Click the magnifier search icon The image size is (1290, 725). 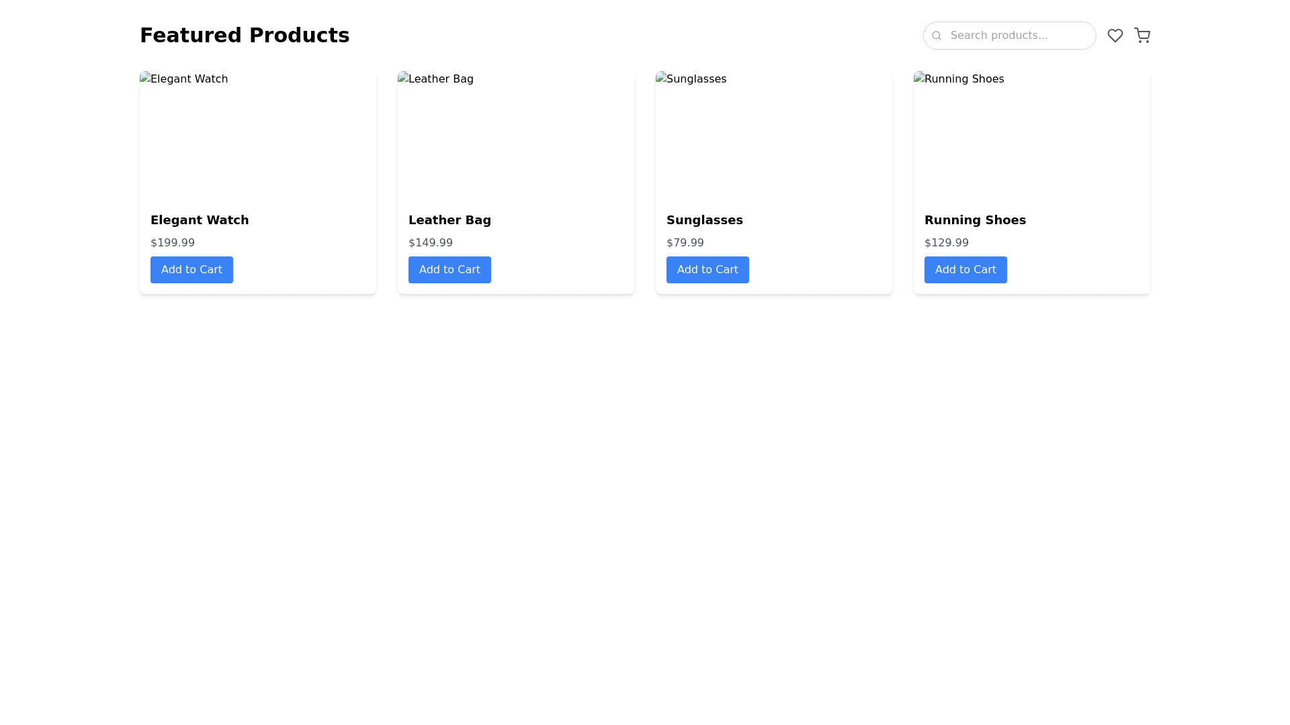point(937,36)
